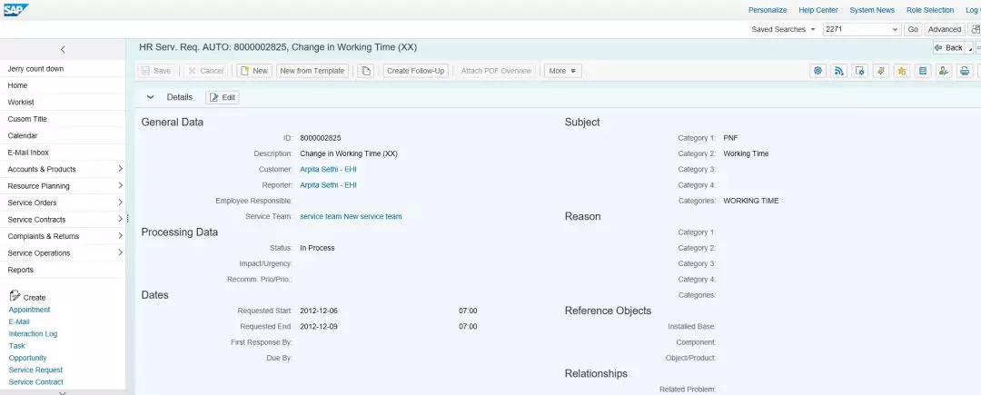The image size is (981, 395).
Task: Open Help Center link
Action: point(818,10)
